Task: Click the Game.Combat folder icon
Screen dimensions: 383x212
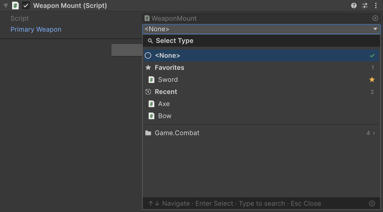Action: 148,133
